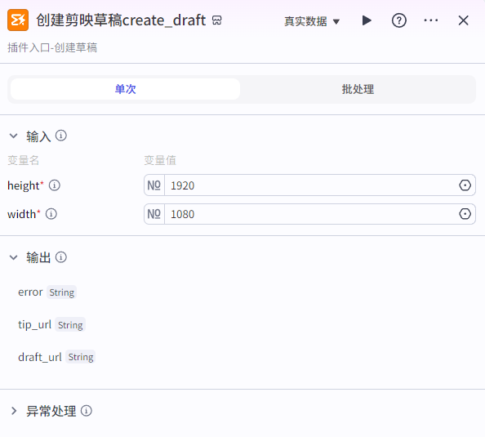Viewport: 485px width, 437px height.
Task: Expand the 异常处理 section chevron
Action: [x=13, y=411]
